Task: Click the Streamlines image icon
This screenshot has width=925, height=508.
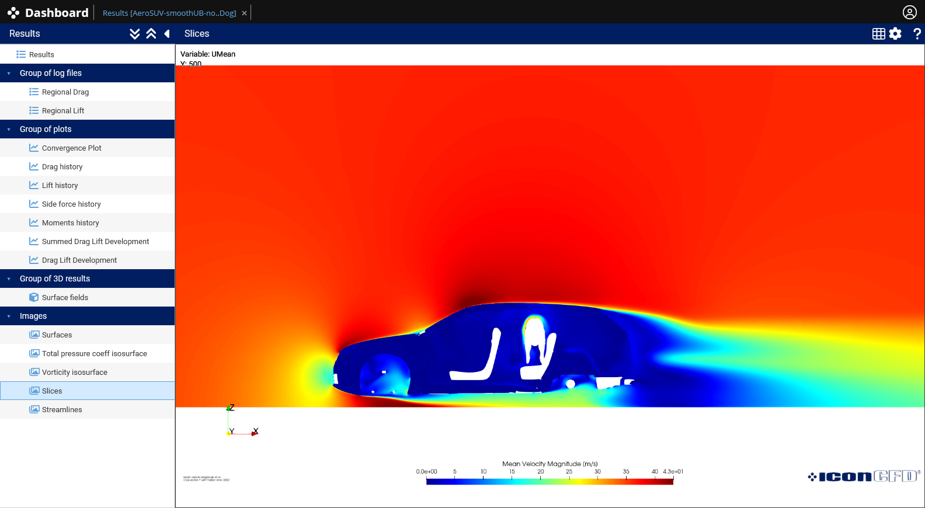Action: pos(34,409)
